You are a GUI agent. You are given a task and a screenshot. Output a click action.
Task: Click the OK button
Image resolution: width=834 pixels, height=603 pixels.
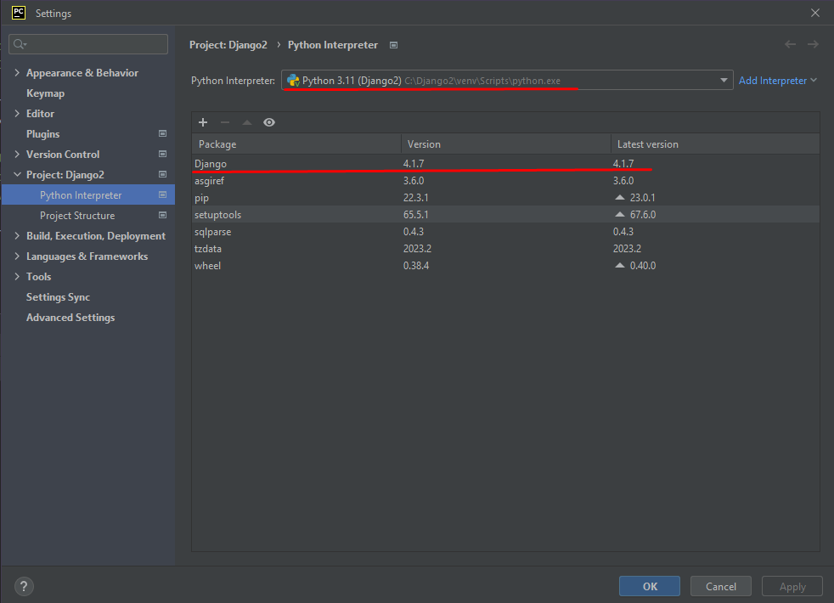pyautogui.click(x=650, y=586)
